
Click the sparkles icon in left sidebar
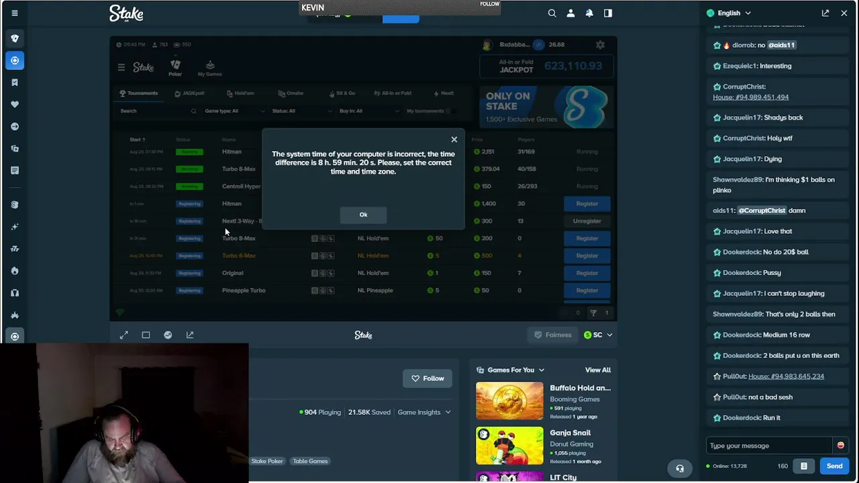pos(15,227)
